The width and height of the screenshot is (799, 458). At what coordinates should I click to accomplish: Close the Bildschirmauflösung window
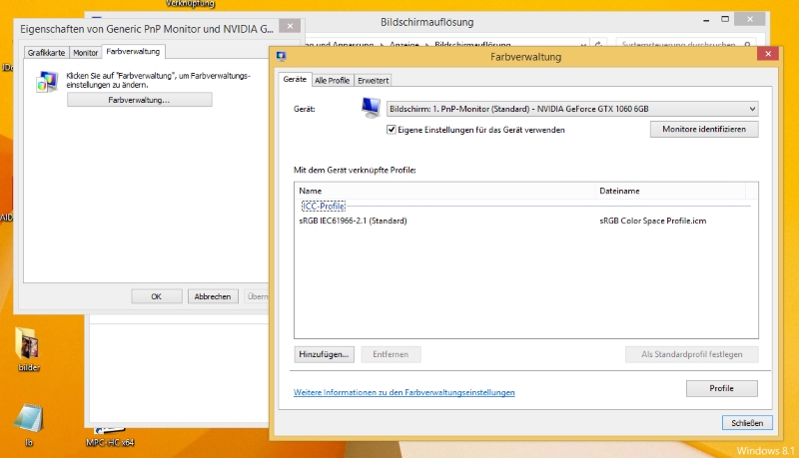(x=750, y=19)
